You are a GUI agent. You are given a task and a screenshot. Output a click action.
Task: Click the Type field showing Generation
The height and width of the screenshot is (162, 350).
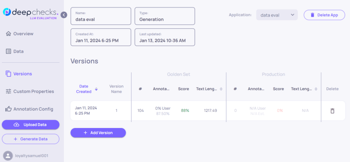click(x=165, y=16)
